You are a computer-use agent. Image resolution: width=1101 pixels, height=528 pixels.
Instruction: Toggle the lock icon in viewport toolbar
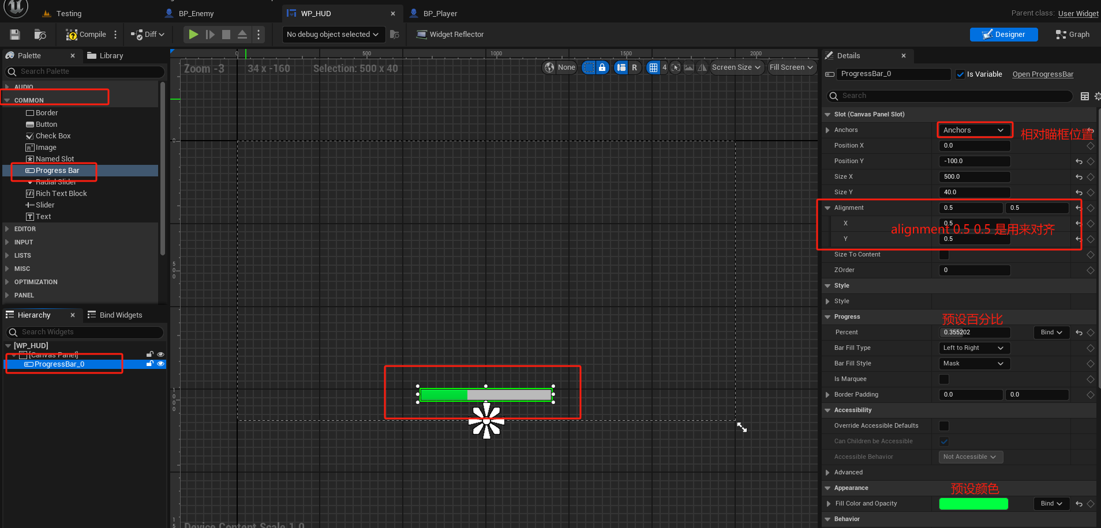pos(602,67)
